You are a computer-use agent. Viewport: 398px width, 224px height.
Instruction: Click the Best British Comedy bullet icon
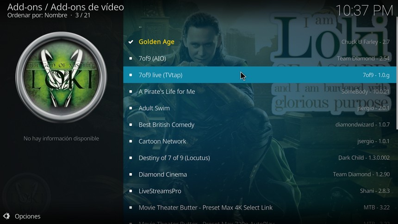pyautogui.click(x=131, y=124)
